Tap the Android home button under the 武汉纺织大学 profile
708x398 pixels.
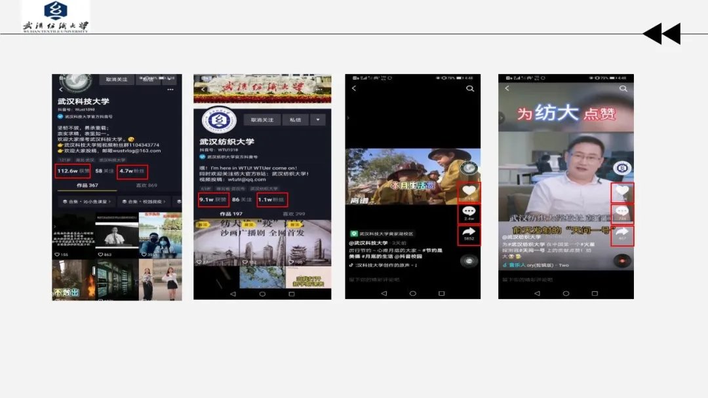coord(262,294)
